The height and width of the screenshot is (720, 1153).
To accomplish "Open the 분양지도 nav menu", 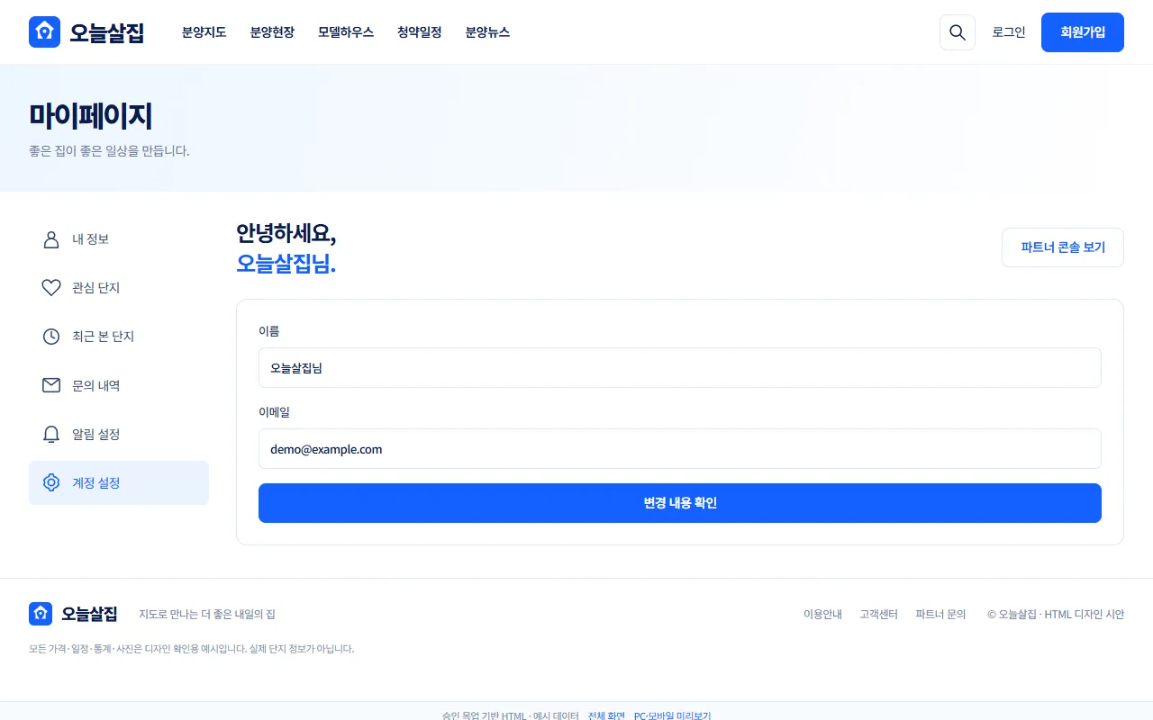I will coord(204,32).
